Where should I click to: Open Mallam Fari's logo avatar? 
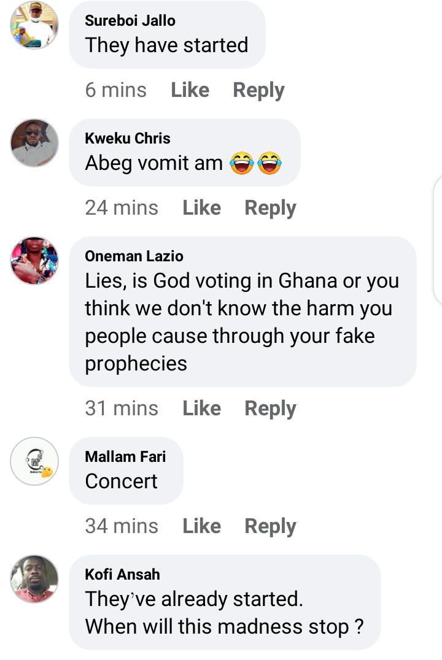click(35, 461)
